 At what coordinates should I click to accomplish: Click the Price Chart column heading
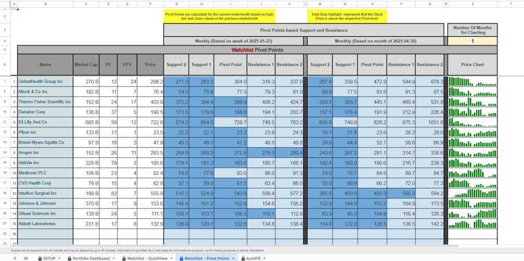pos(472,65)
